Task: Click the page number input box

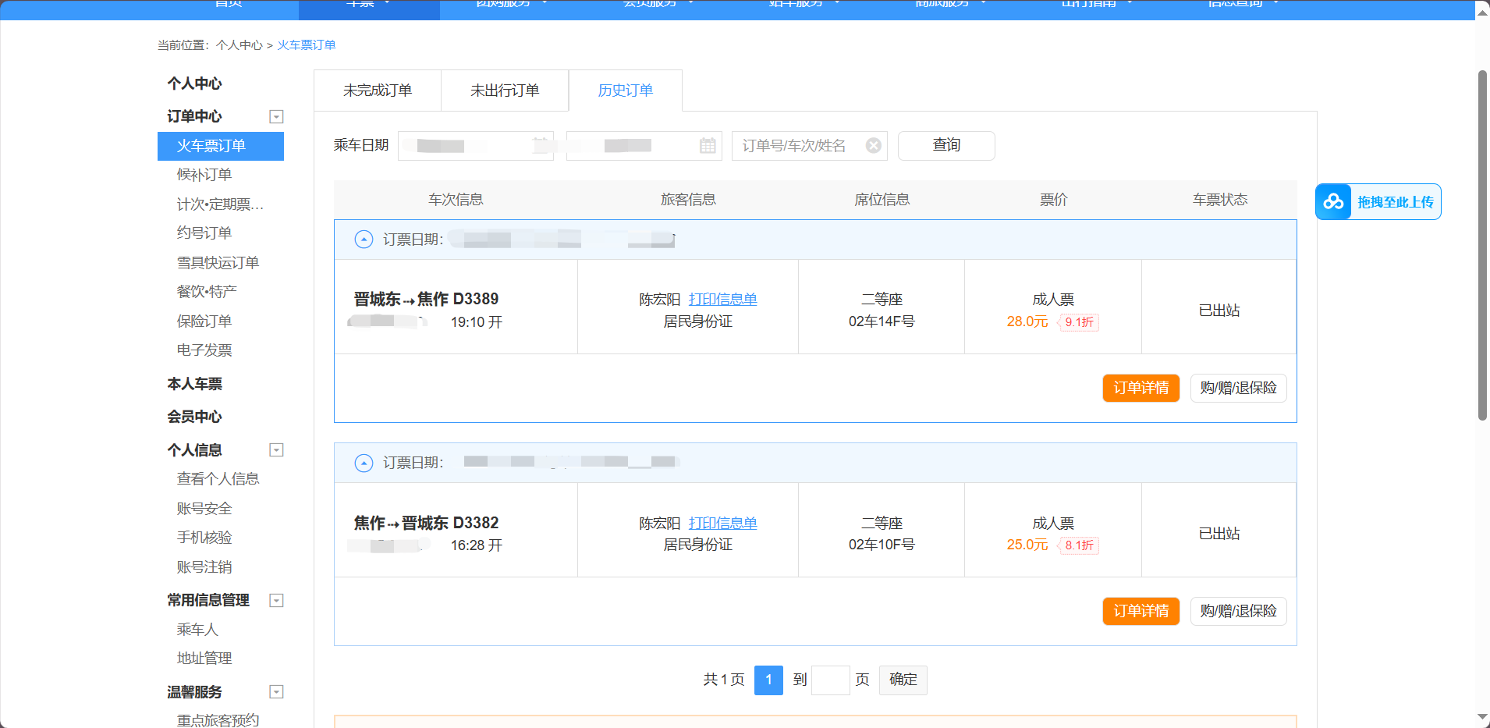Action: tap(830, 680)
